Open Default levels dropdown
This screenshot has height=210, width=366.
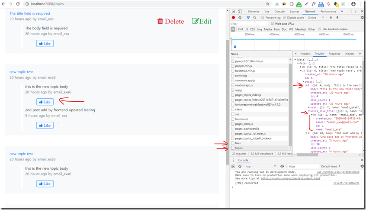331,166
